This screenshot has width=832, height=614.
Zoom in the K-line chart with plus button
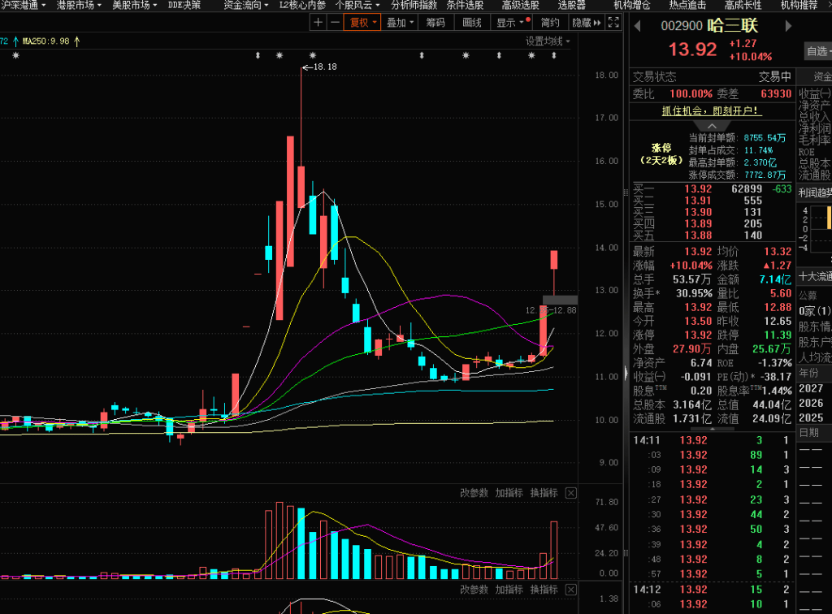coord(318,22)
